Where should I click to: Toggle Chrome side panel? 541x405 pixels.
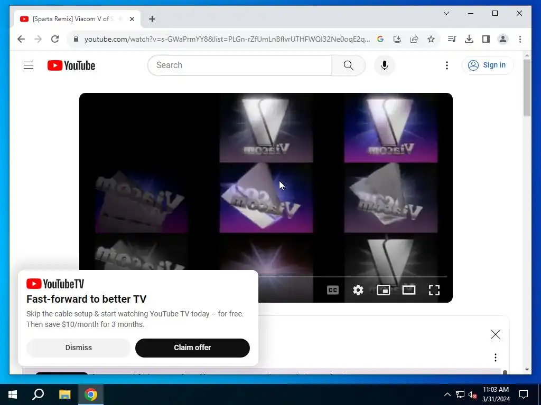[x=486, y=39]
